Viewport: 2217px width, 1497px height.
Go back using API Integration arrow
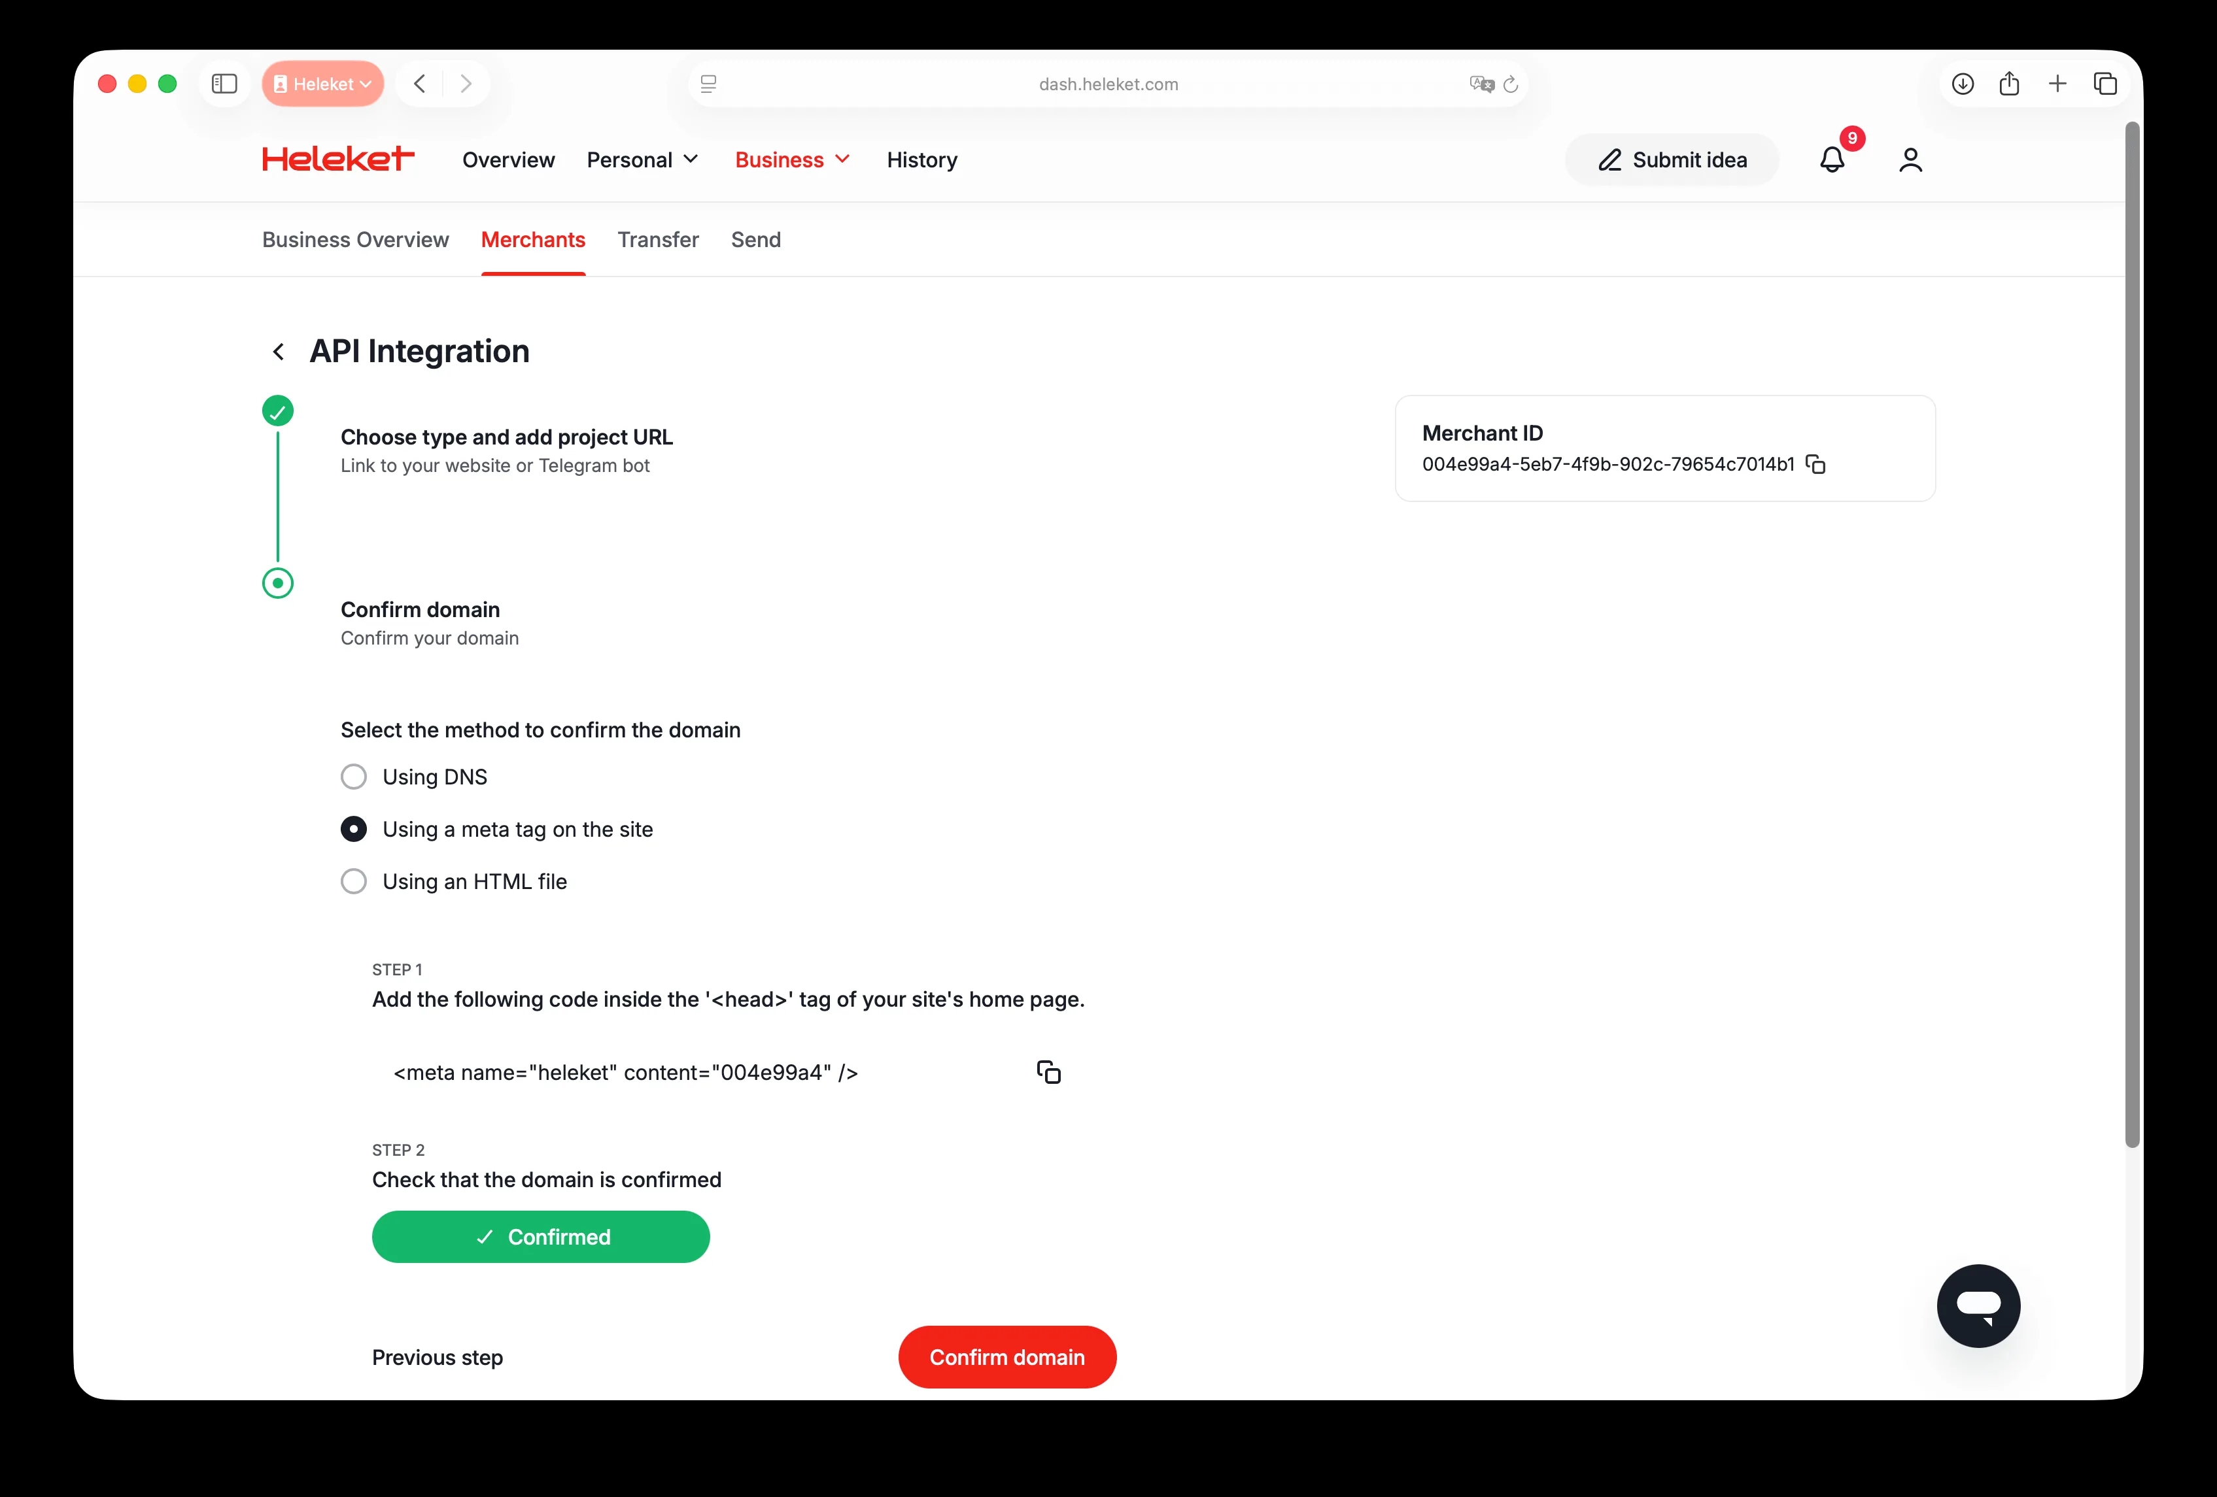pos(279,352)
